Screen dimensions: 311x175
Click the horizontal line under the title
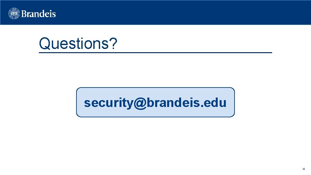click(194, 52)
